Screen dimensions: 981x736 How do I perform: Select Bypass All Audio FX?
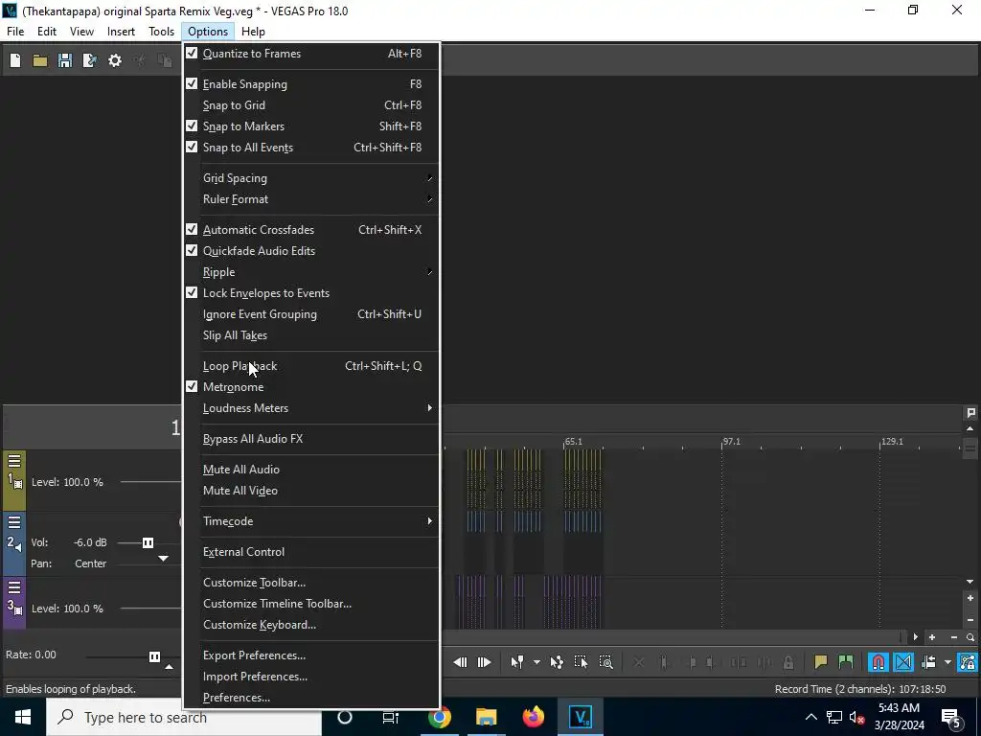pos(312,439)
